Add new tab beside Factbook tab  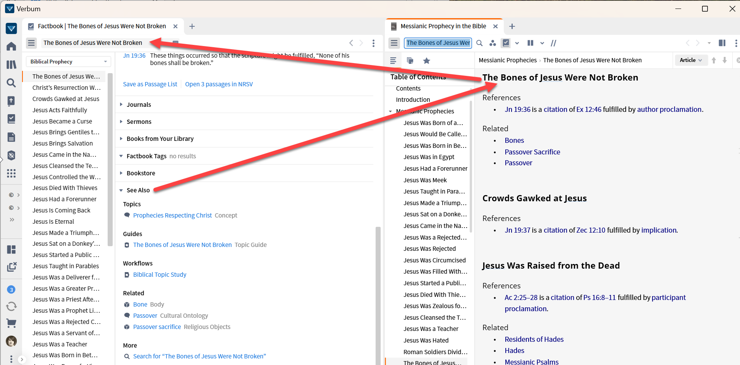coord(192,26)
